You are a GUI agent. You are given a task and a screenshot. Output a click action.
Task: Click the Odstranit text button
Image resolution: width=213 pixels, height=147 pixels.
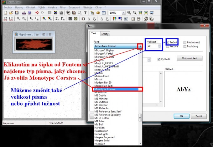tap(190, 58)
